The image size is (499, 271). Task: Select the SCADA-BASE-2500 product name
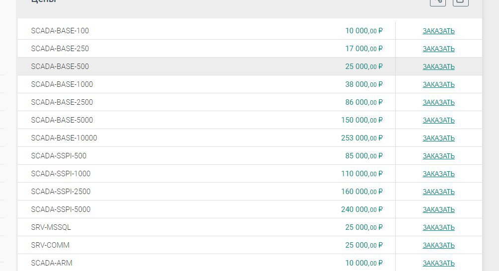[x=62, y=102]
